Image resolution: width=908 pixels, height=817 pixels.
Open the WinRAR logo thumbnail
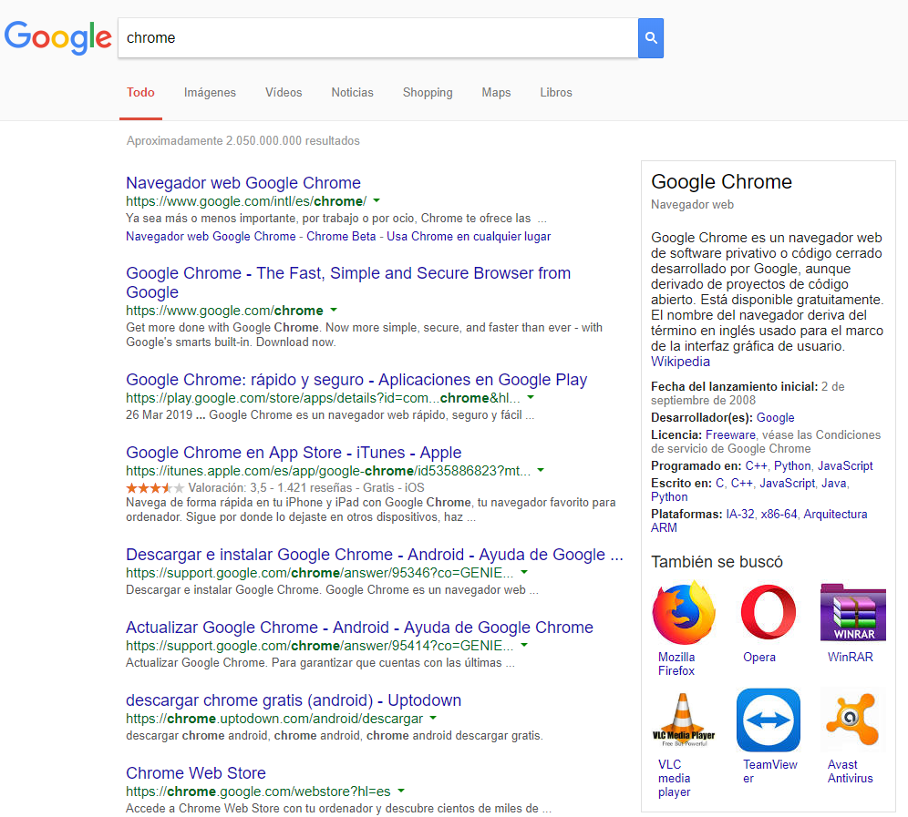click(x=853, y=612)
